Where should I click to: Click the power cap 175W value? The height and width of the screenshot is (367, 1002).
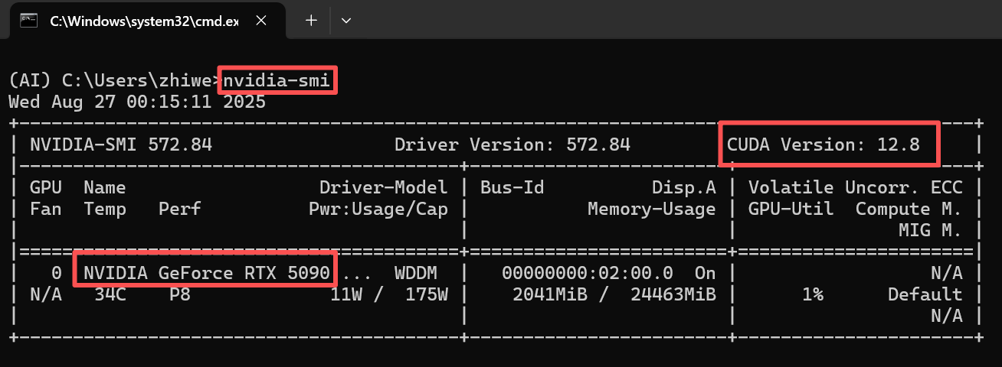tap(427, 294)
